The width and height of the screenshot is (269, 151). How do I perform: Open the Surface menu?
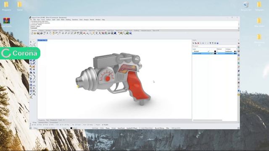(x=49, y=20)
